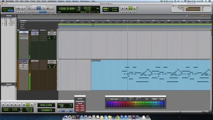Adjust Saturation slider in Color Palette
The height and width of the screenshot is (120, 213).
131,99
